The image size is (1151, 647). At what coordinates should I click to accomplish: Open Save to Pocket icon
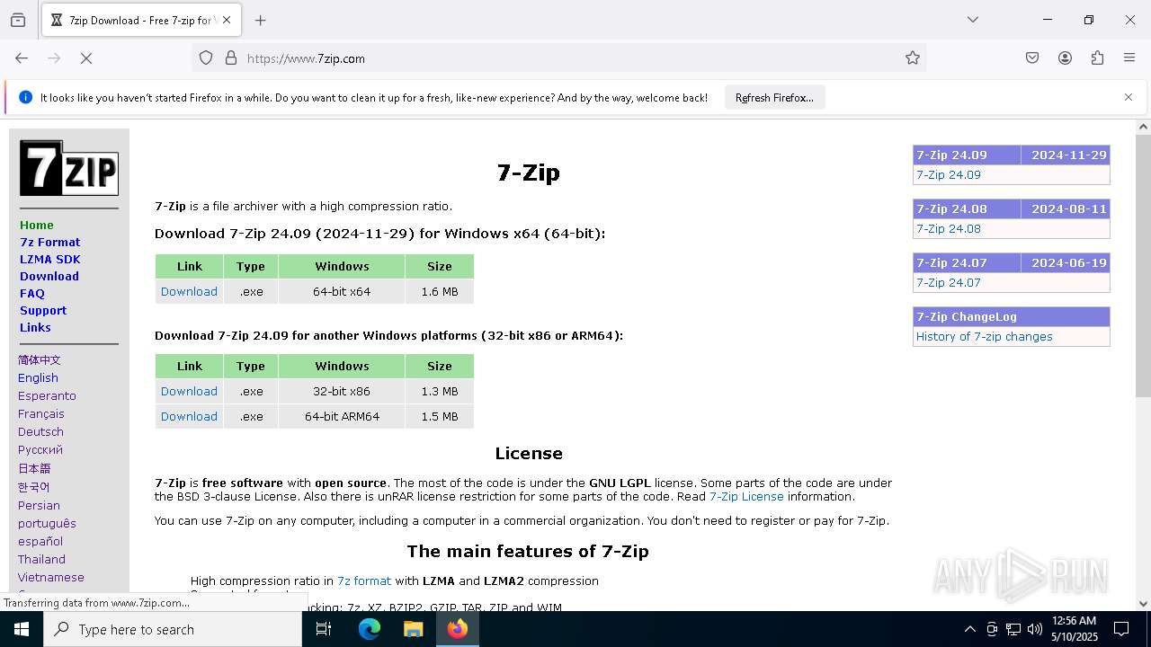pyautogui.click(x=1032, y=58)
